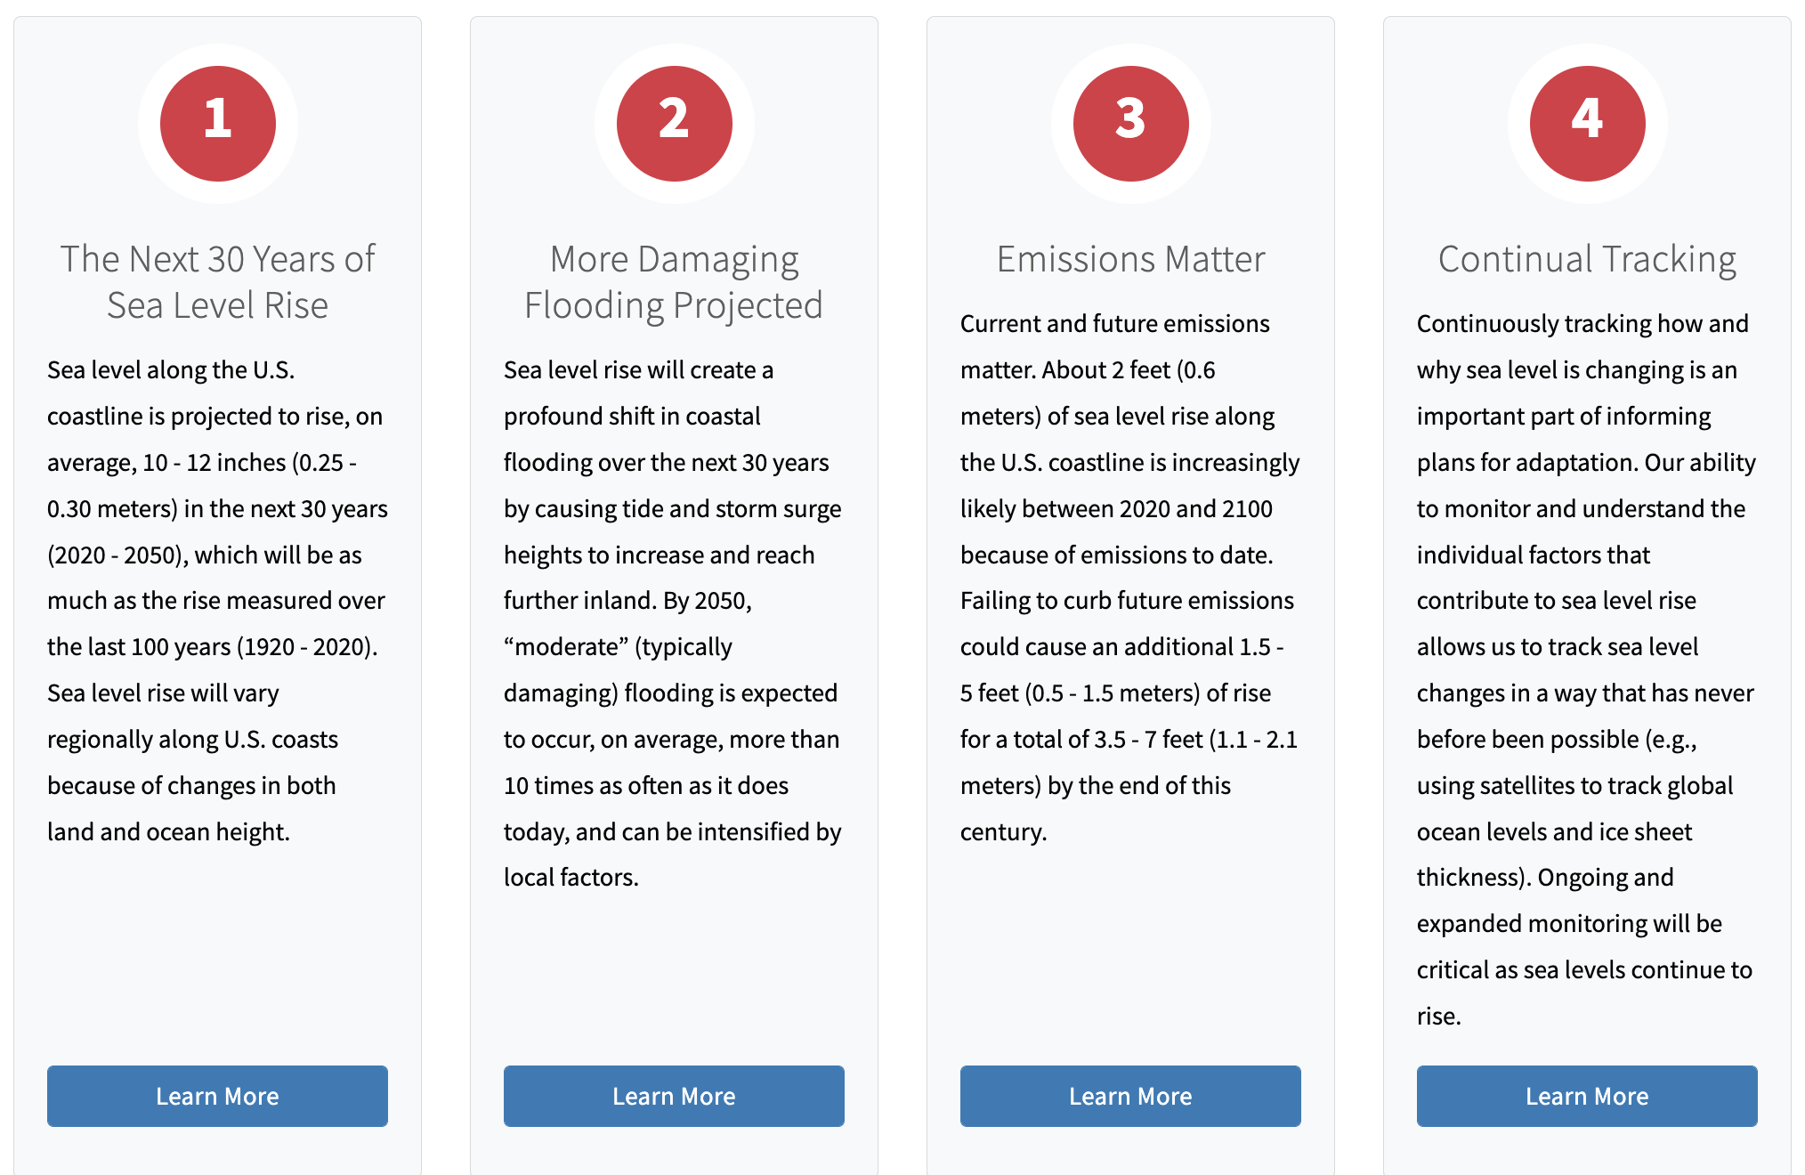Click paragraph starting Sea level along the U.S.
The image size is (1805, 1175).
coord(217,601)
